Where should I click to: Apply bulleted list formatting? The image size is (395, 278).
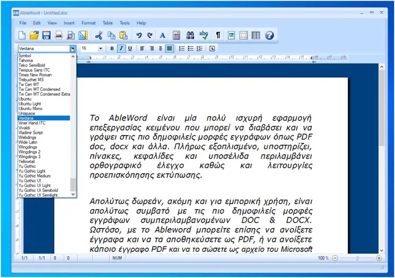(191, 48)
